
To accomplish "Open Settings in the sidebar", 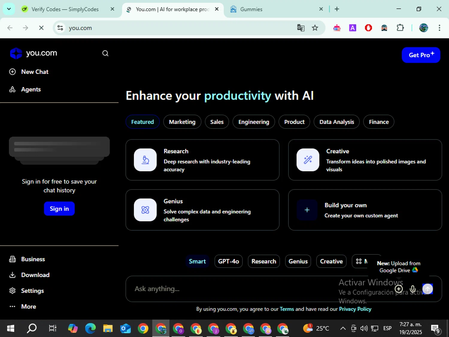I will point(27,291).
